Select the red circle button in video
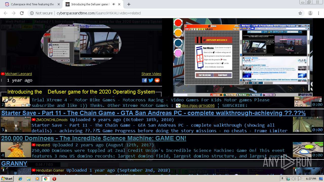Screen dimensions: 324x182 (178, 23)
